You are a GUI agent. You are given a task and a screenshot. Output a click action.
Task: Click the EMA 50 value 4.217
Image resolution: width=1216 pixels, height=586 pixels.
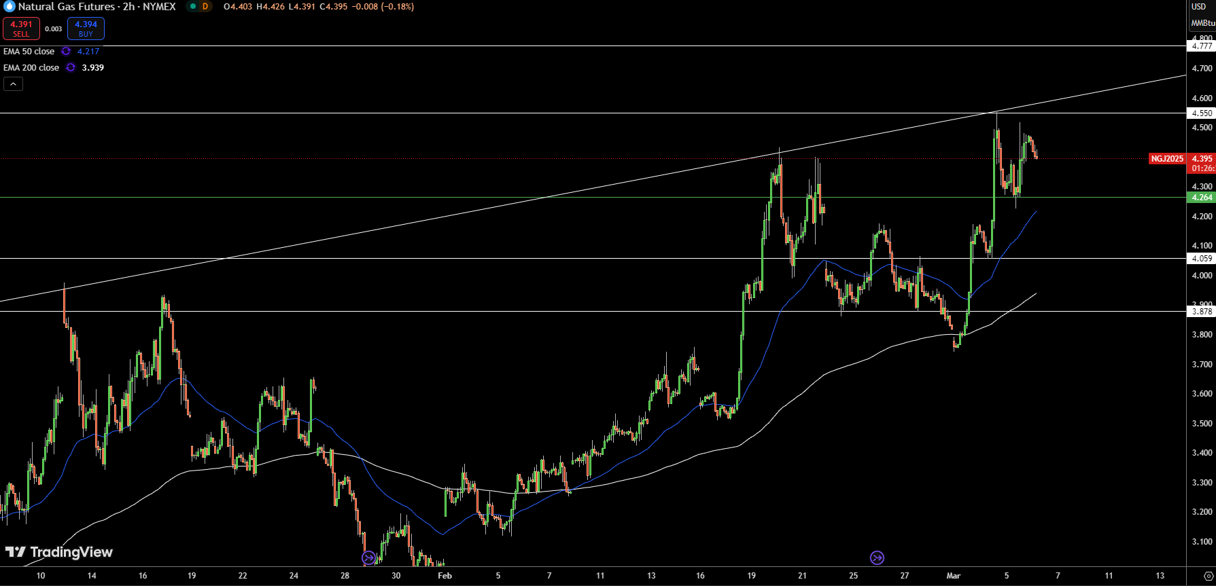(88, 52)
